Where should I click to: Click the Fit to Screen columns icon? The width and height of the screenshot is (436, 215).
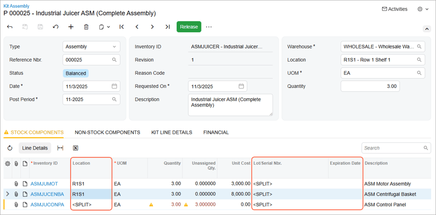(x=60, y=148)
